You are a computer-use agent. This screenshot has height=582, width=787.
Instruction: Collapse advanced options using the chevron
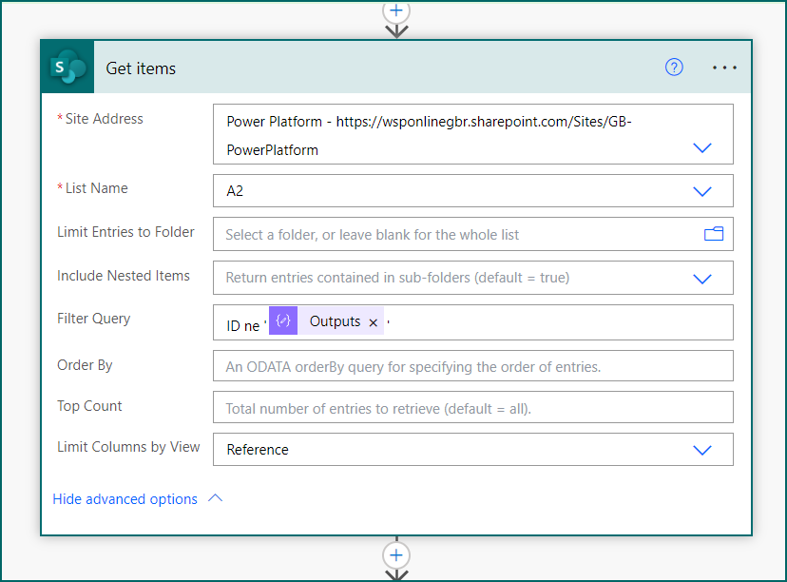point(215,498)
